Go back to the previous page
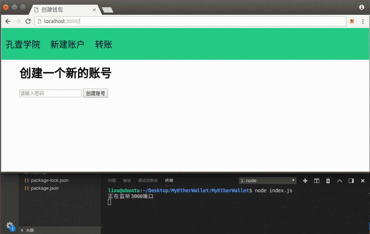This screenshot has height=234, width=370. (8, 21)
